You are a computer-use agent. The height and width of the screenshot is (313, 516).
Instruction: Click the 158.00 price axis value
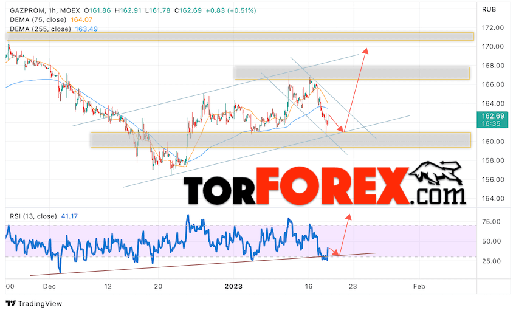(x=493, y=160)
